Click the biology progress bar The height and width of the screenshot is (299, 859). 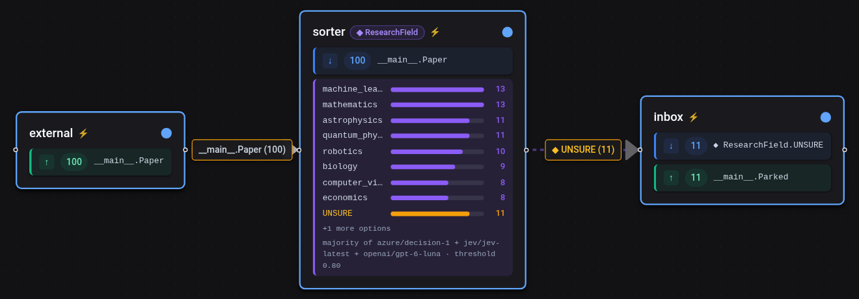pyautogui.click(x=437, y=167)
